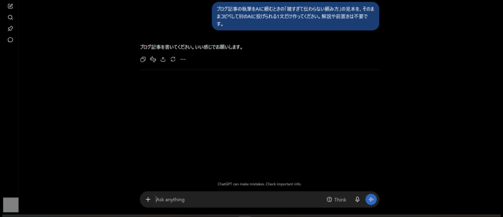The height and width of the screenshot is (217, 503).
Task: Add an attachment with the plus icon
Action: click(148, 199)
